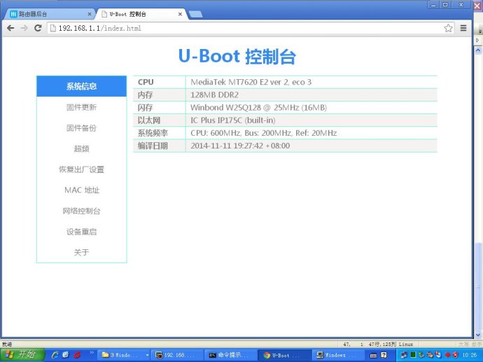483x362 pixels.
Task: Select 系统信息 in the sidebar
Action: [82, 86]
